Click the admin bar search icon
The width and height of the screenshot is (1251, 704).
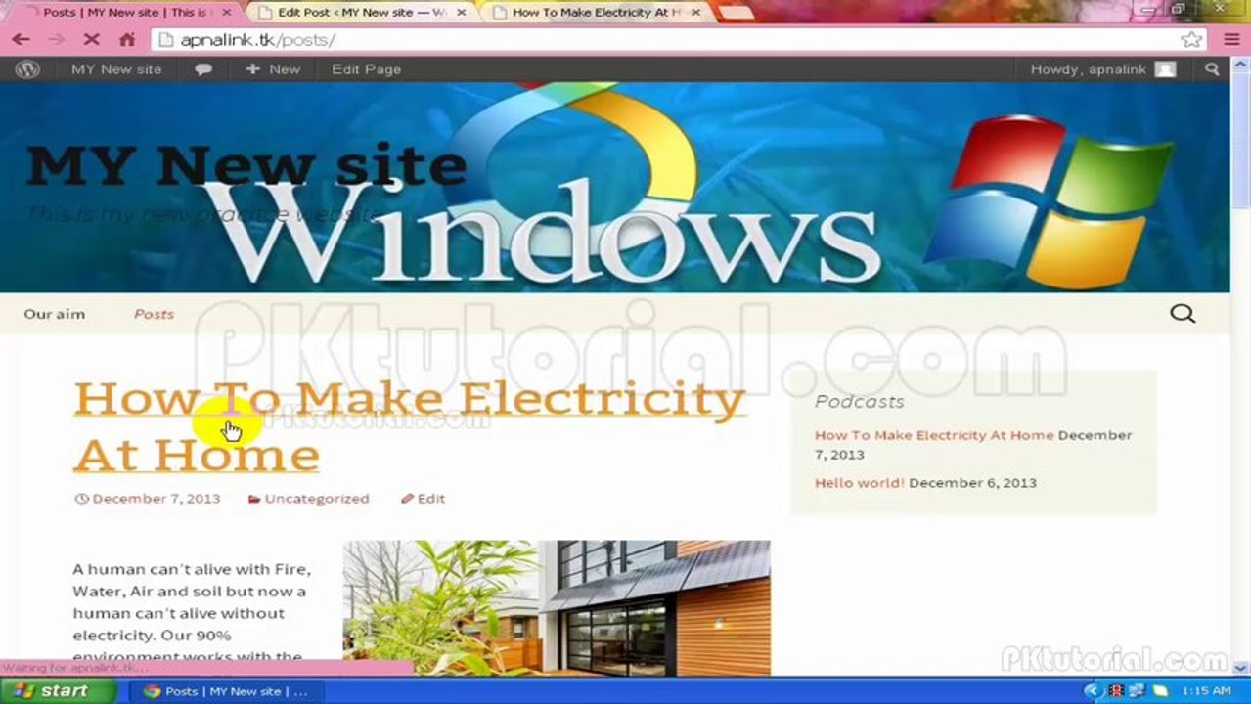[1212, 69]
